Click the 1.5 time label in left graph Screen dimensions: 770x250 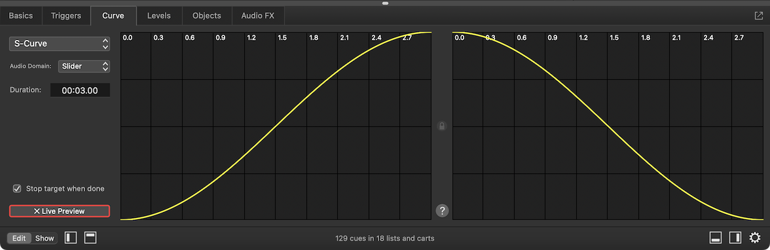pyautogui.click(x=282, y=38)
